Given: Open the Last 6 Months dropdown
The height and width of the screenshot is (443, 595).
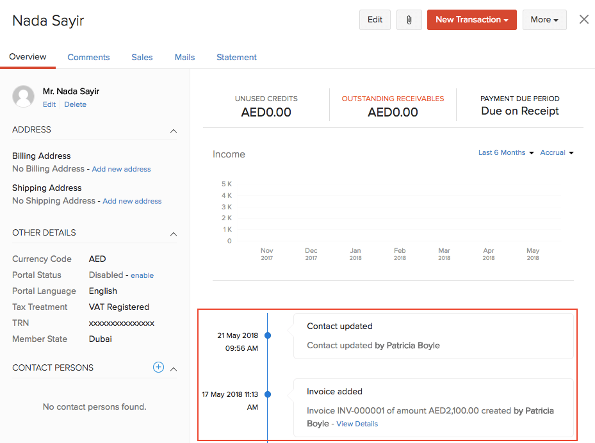Looking at the screenshot, I should pos(505,152).
